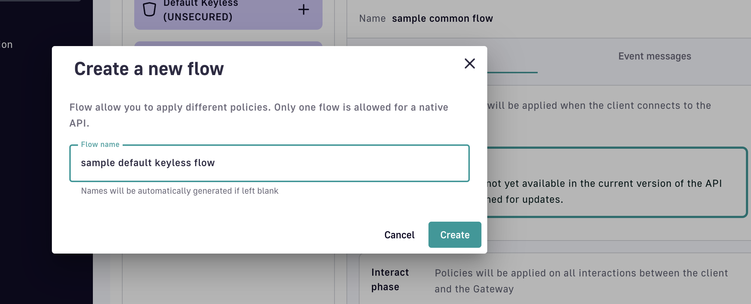Focus the Flow name input field
The width and height of the screenshot is (751, 304).
point(269,163)
